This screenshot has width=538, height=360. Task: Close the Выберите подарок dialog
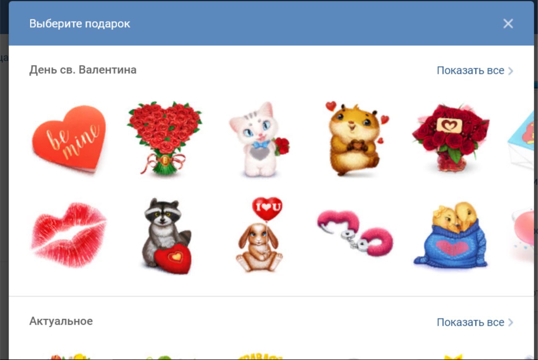[508, 24]
